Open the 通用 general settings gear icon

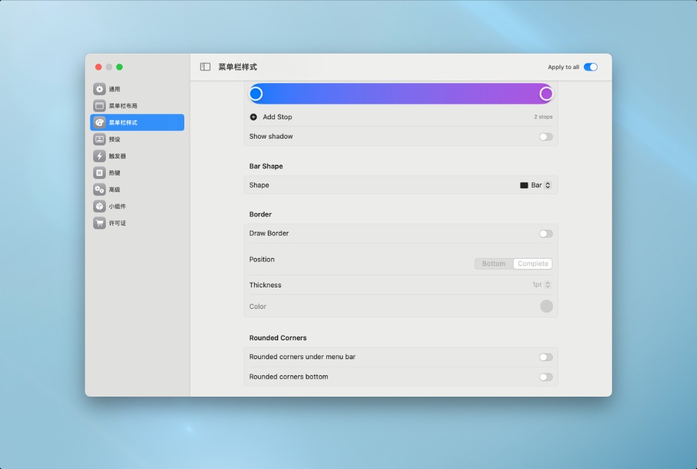click(x=100, y=89)
